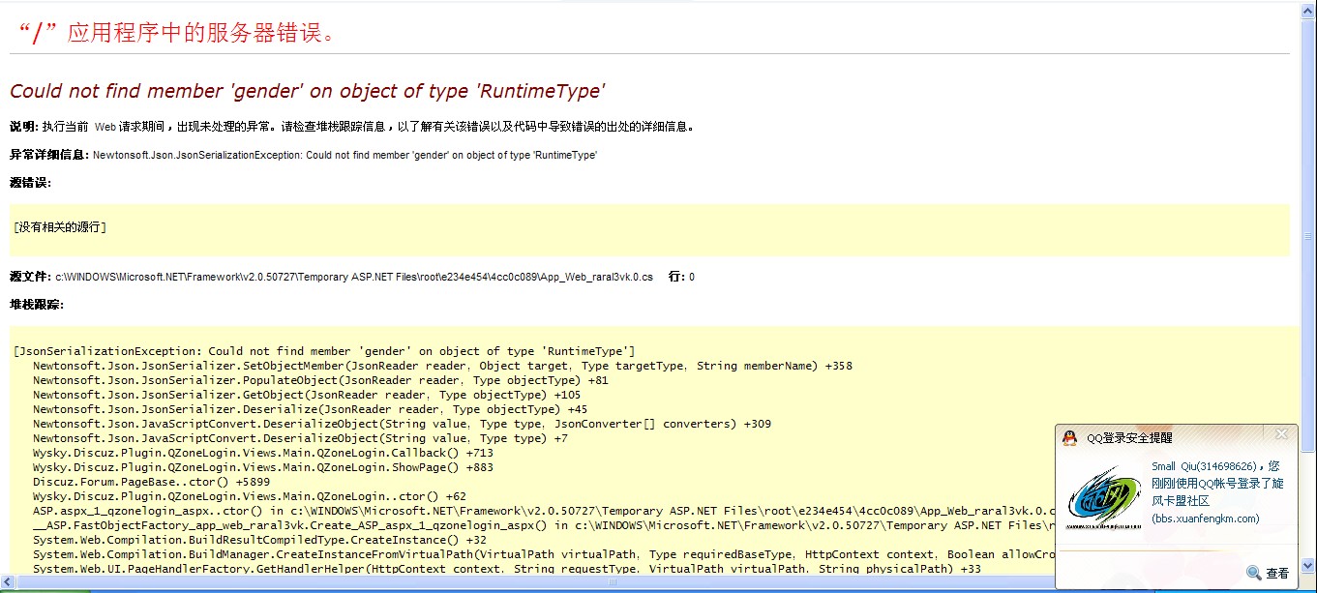Click the italic 'Could not find member' heading
1317x593 pixels.
[x=308, y=91]
